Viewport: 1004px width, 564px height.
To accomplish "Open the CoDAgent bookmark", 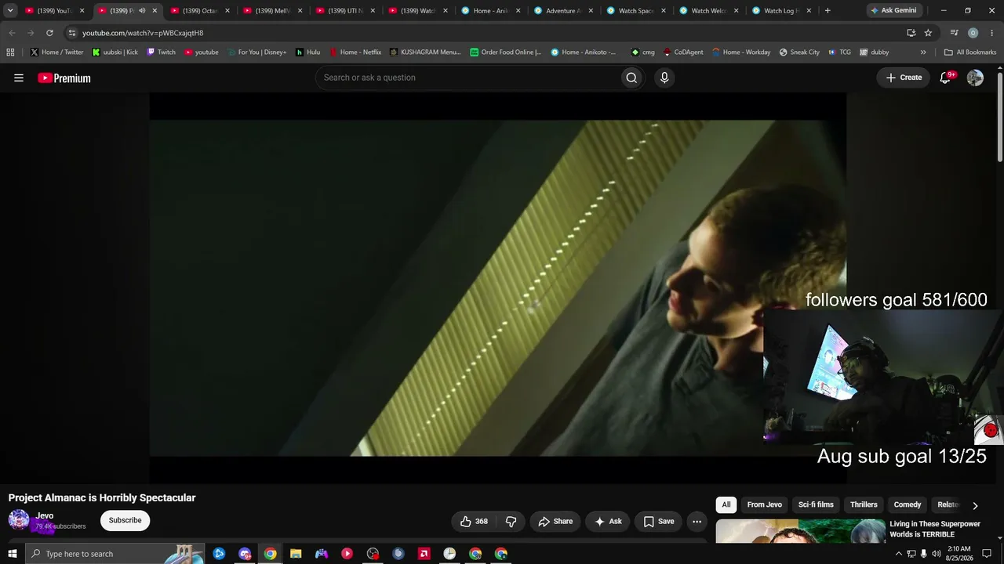I will [x=683, y=52].
